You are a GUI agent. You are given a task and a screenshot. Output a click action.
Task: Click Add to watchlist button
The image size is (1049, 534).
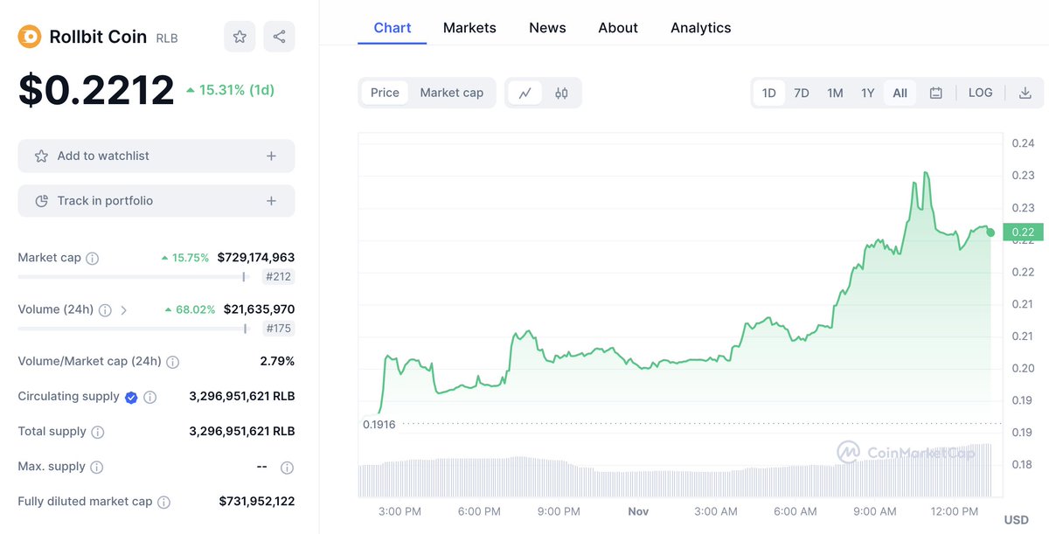click(156, 156)
